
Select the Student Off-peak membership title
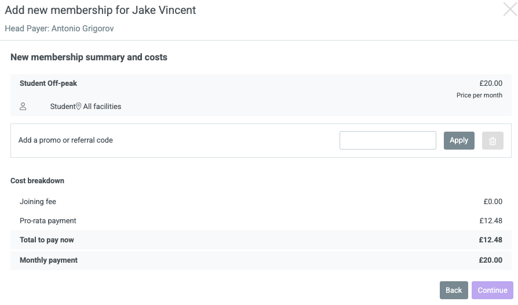[48, 83]
